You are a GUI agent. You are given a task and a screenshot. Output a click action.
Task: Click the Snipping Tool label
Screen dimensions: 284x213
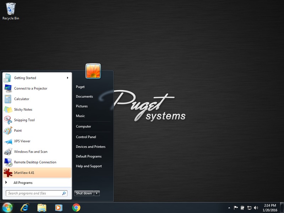pos(24,120)
